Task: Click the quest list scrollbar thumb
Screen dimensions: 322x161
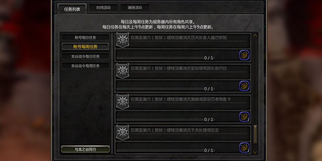Action: coord(255,134)
